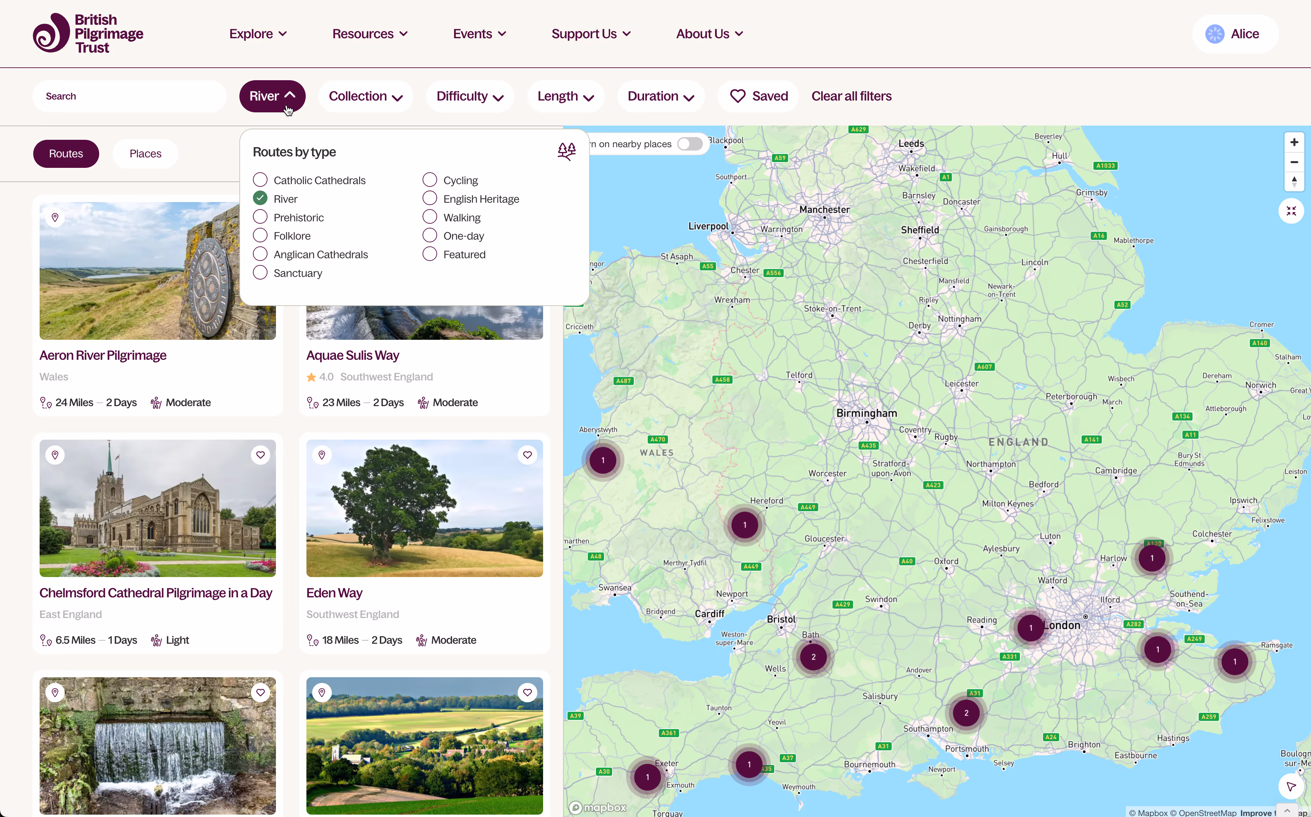The image size is (1311, 817).
Task: Toggle the nearby places switch
Action: pos(690,144)
